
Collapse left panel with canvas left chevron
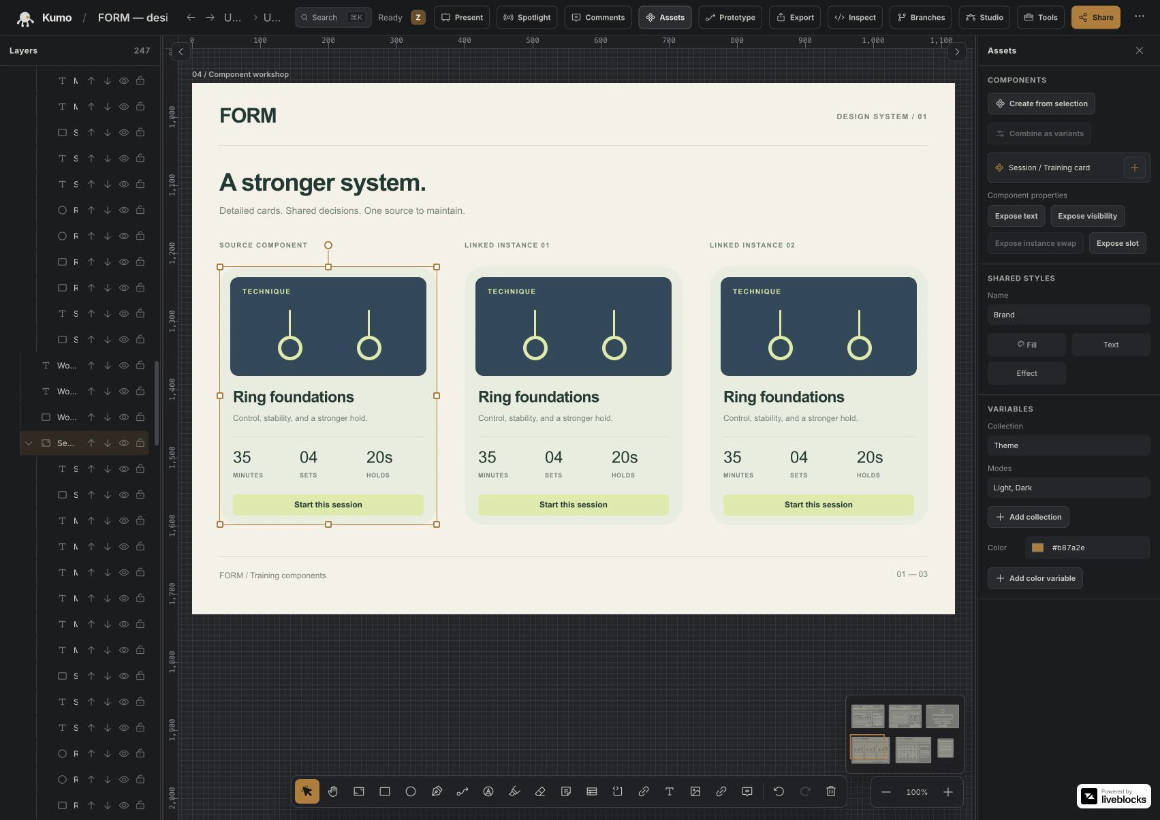tap(181, 51)
